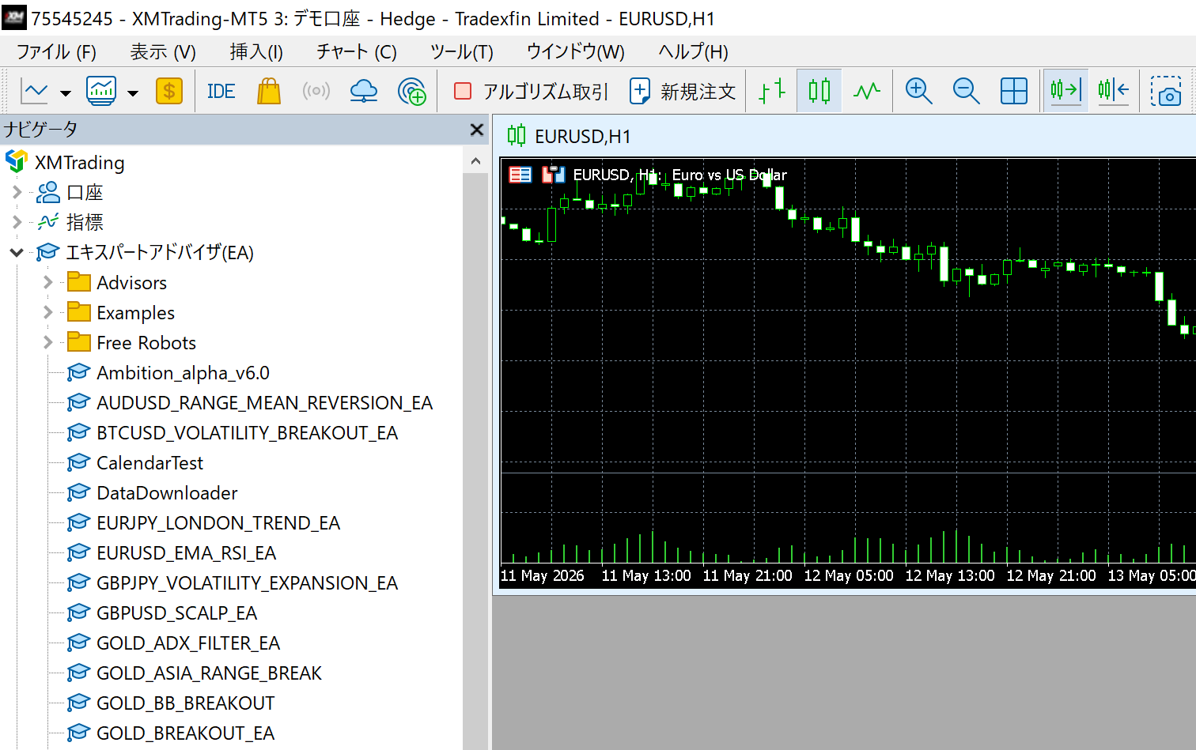
Task: Zoom in on the chart
Action: click(918, 92)
